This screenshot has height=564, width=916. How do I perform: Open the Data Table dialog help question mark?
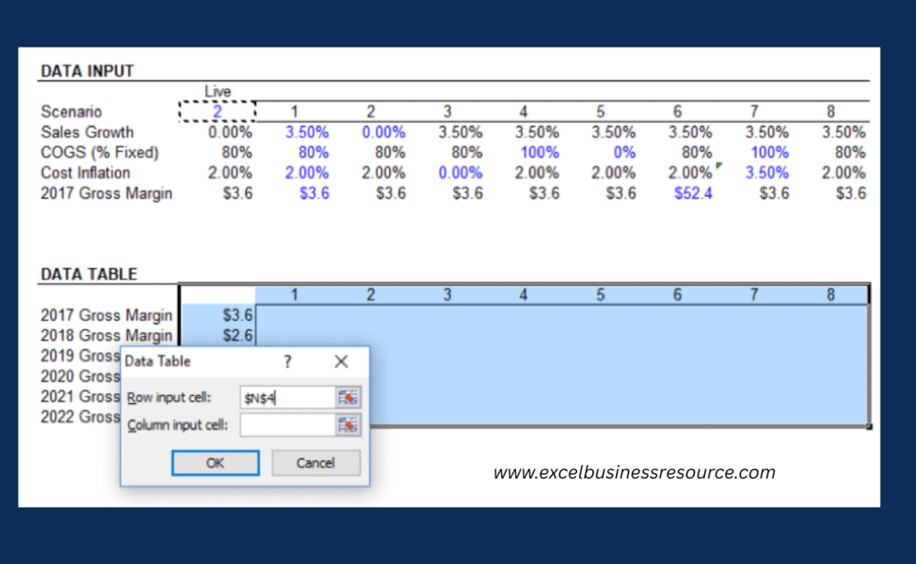pyautogui.click(x=286, y=361)
